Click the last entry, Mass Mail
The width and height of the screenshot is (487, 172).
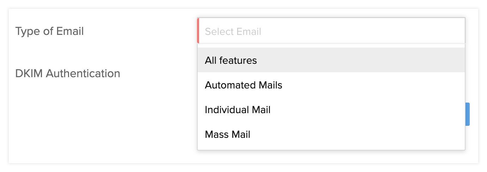227,134
